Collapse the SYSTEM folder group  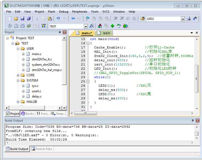pos(18,80)
